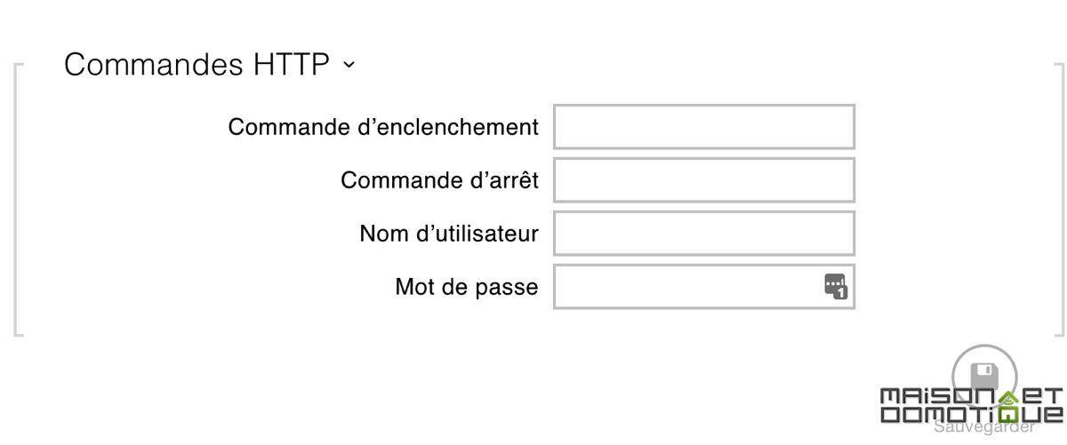The width and height of the screenshot is (1067, 445).
Task: Click the Commande d'arrêt label
Action: [439, 180]
